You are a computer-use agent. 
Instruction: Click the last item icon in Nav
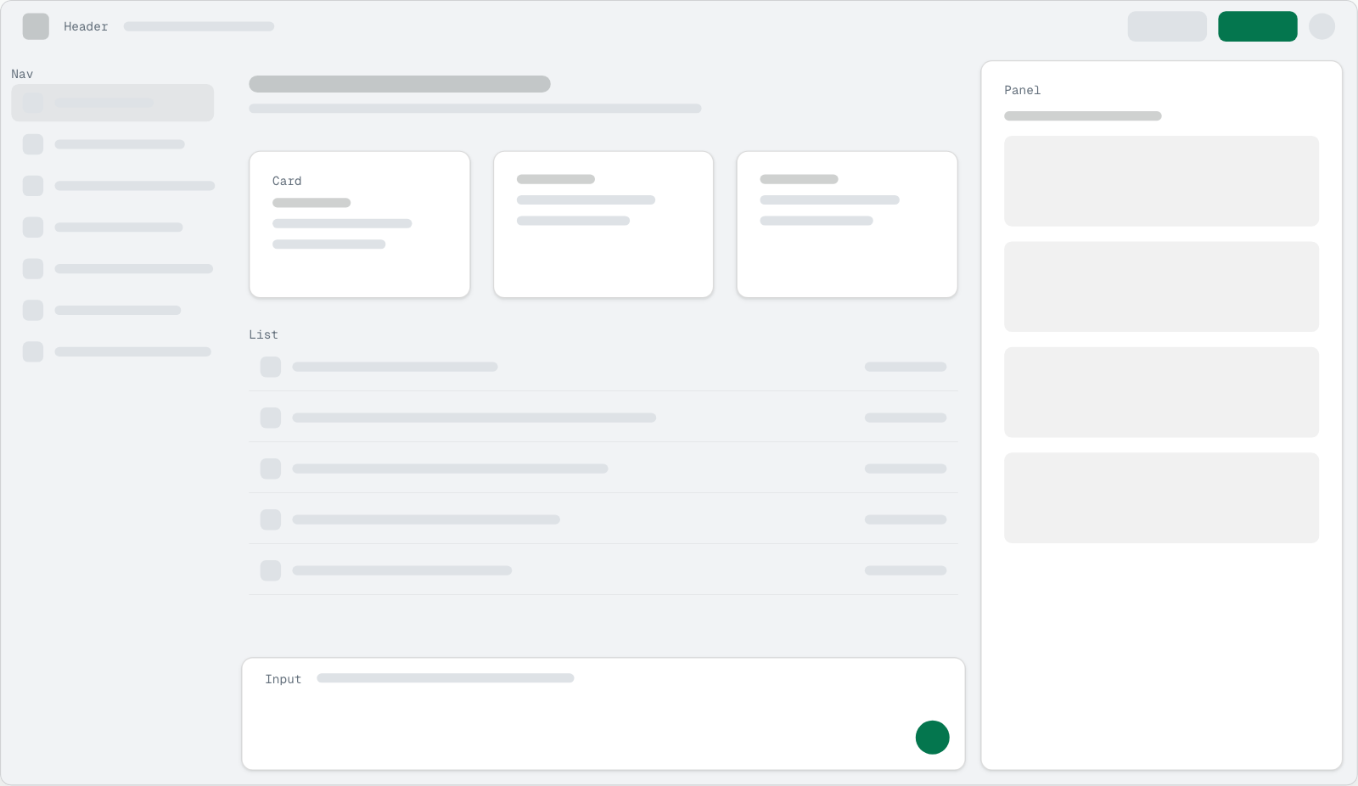(x=33, y=351)
